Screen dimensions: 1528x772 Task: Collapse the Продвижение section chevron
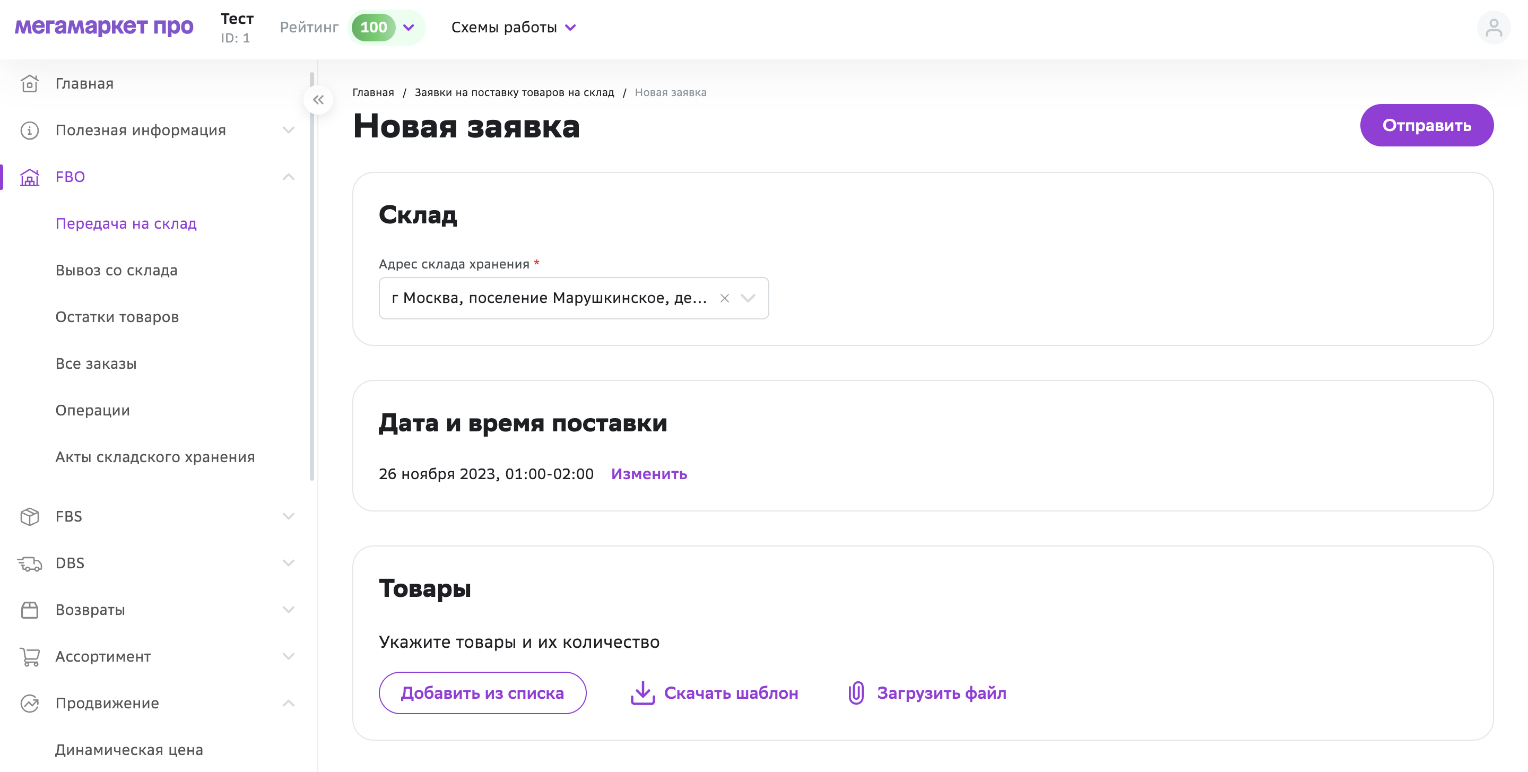[288, 703]
